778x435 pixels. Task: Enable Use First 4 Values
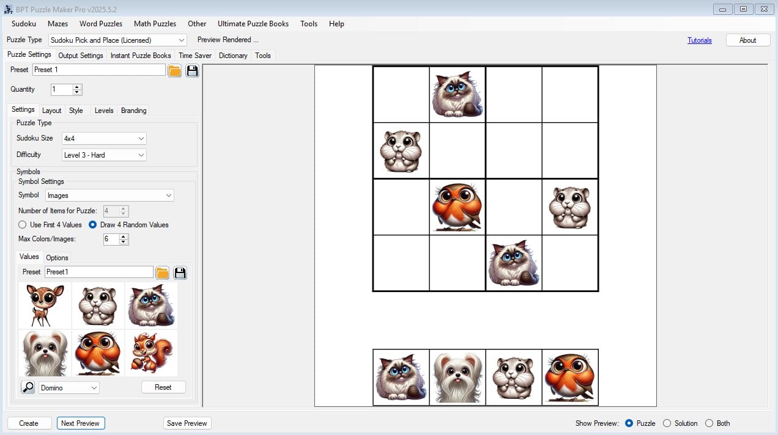point(23,224)
